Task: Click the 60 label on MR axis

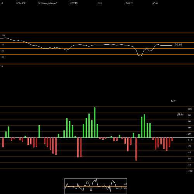Action: 189,121
